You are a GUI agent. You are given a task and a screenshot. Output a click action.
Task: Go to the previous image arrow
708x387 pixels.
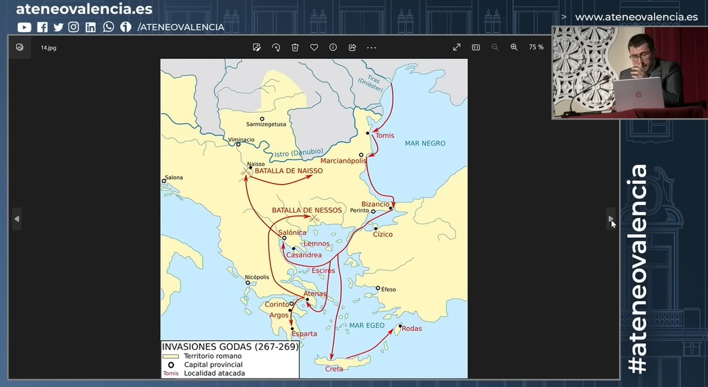[x=17, y=219]
